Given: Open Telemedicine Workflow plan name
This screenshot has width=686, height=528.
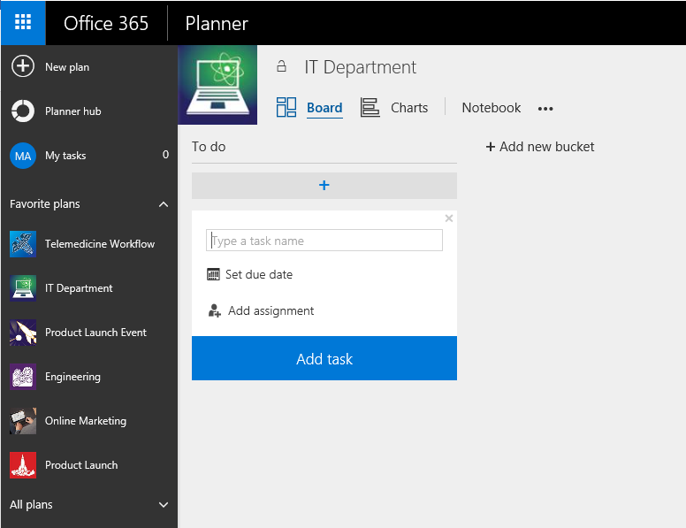Looking at the screenshot, I should [100, 244].
